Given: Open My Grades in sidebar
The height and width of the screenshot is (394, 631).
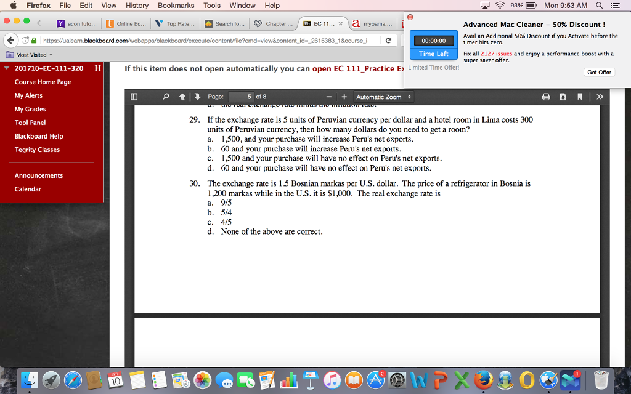Looking at the screenshot, I should pos(30,110).
